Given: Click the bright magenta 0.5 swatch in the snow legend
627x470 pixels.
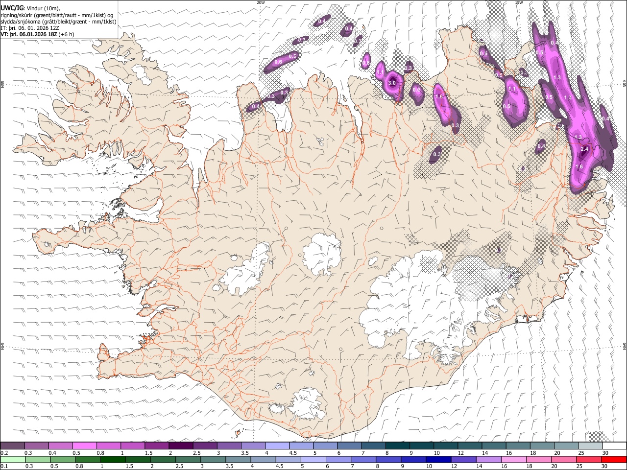Looking at the screenshot, I should pyautogui.click(x=84, y=446).
